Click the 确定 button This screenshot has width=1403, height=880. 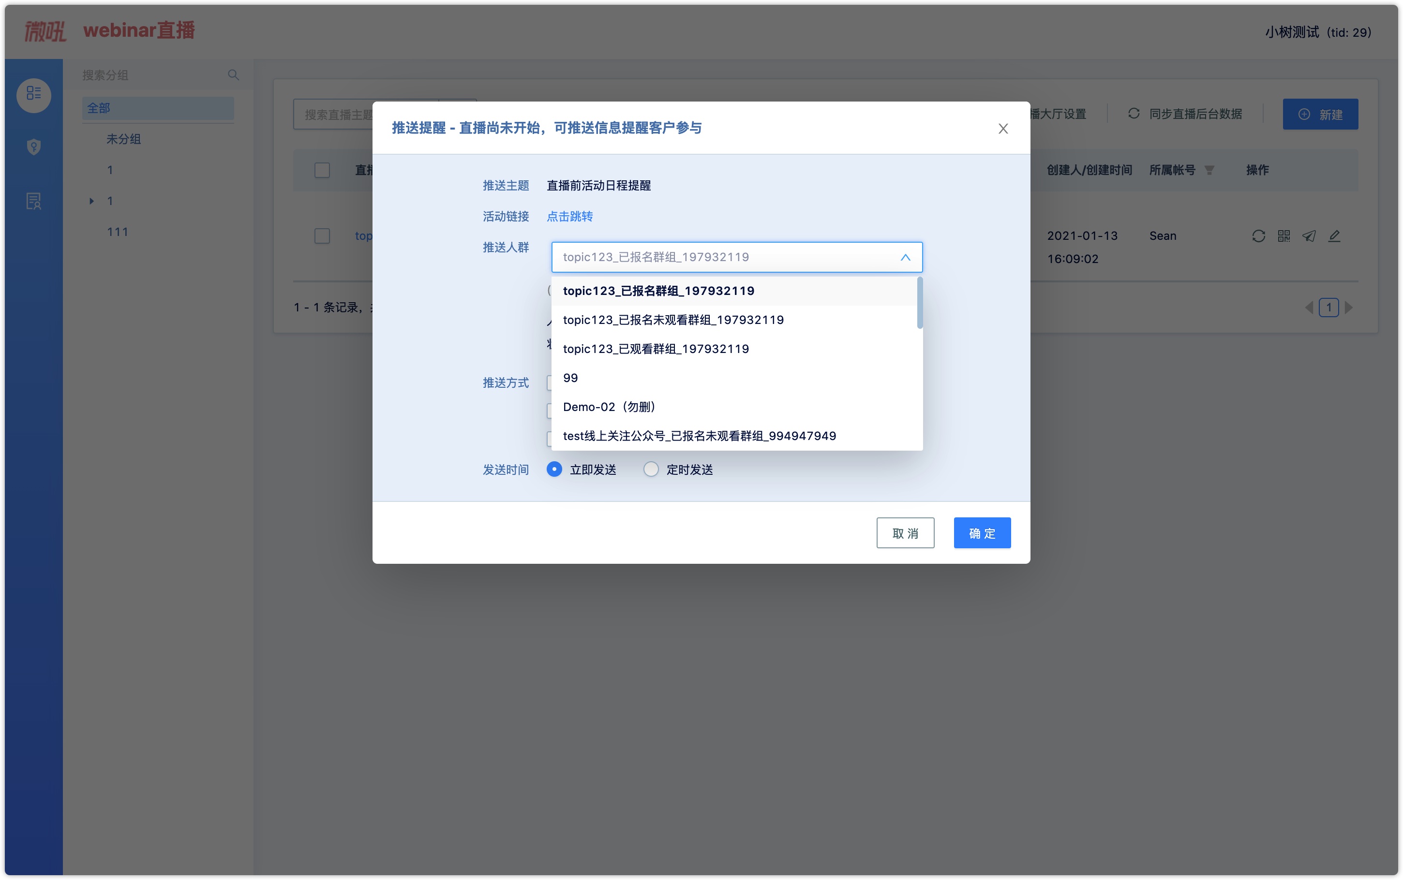(982, 533)
